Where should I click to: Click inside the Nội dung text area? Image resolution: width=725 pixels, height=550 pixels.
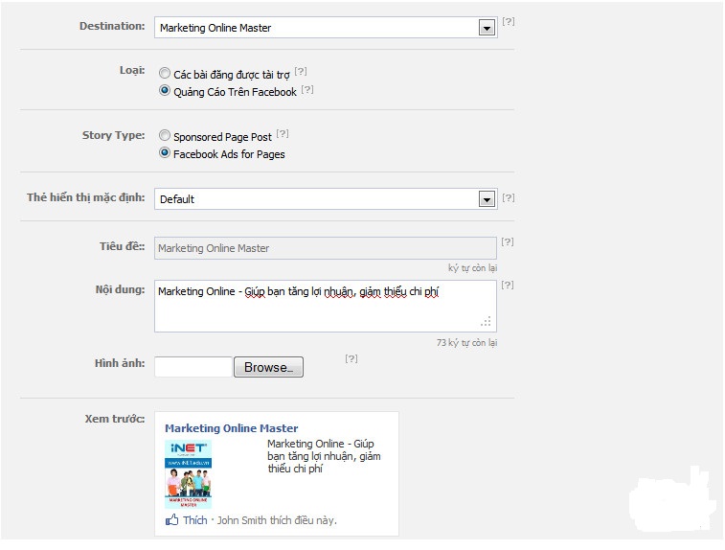(326, 307)
